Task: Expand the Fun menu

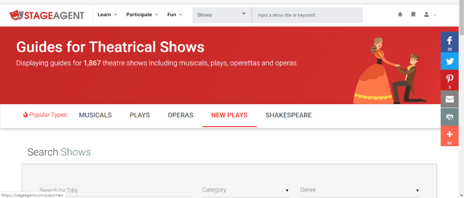Action: point(174,15)
